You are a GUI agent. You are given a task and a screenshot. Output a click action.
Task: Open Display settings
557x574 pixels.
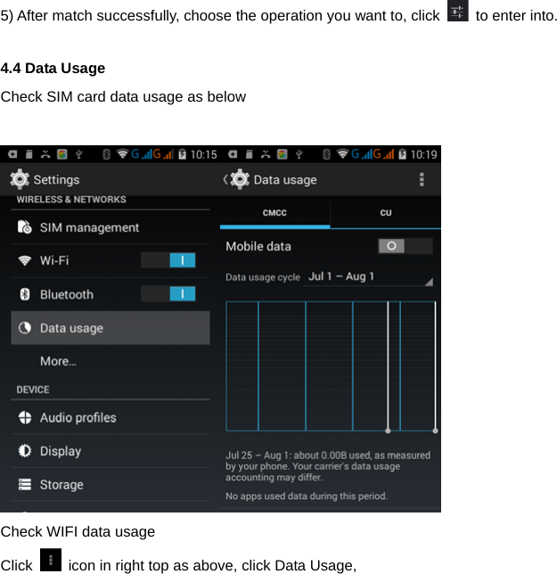tap(111, 451)
